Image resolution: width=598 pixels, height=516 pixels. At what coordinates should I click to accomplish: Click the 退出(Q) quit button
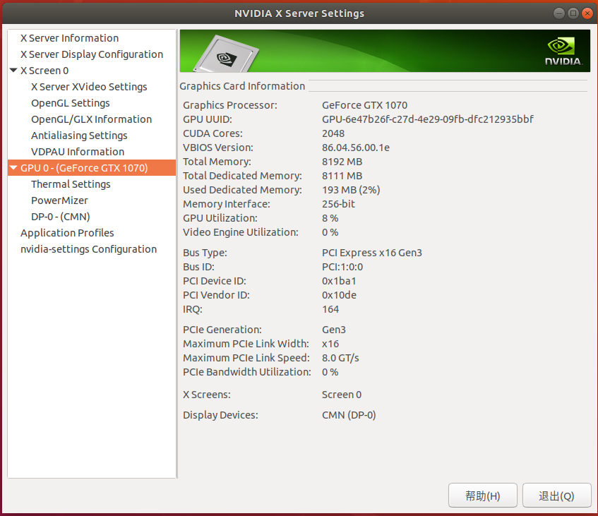556,496
